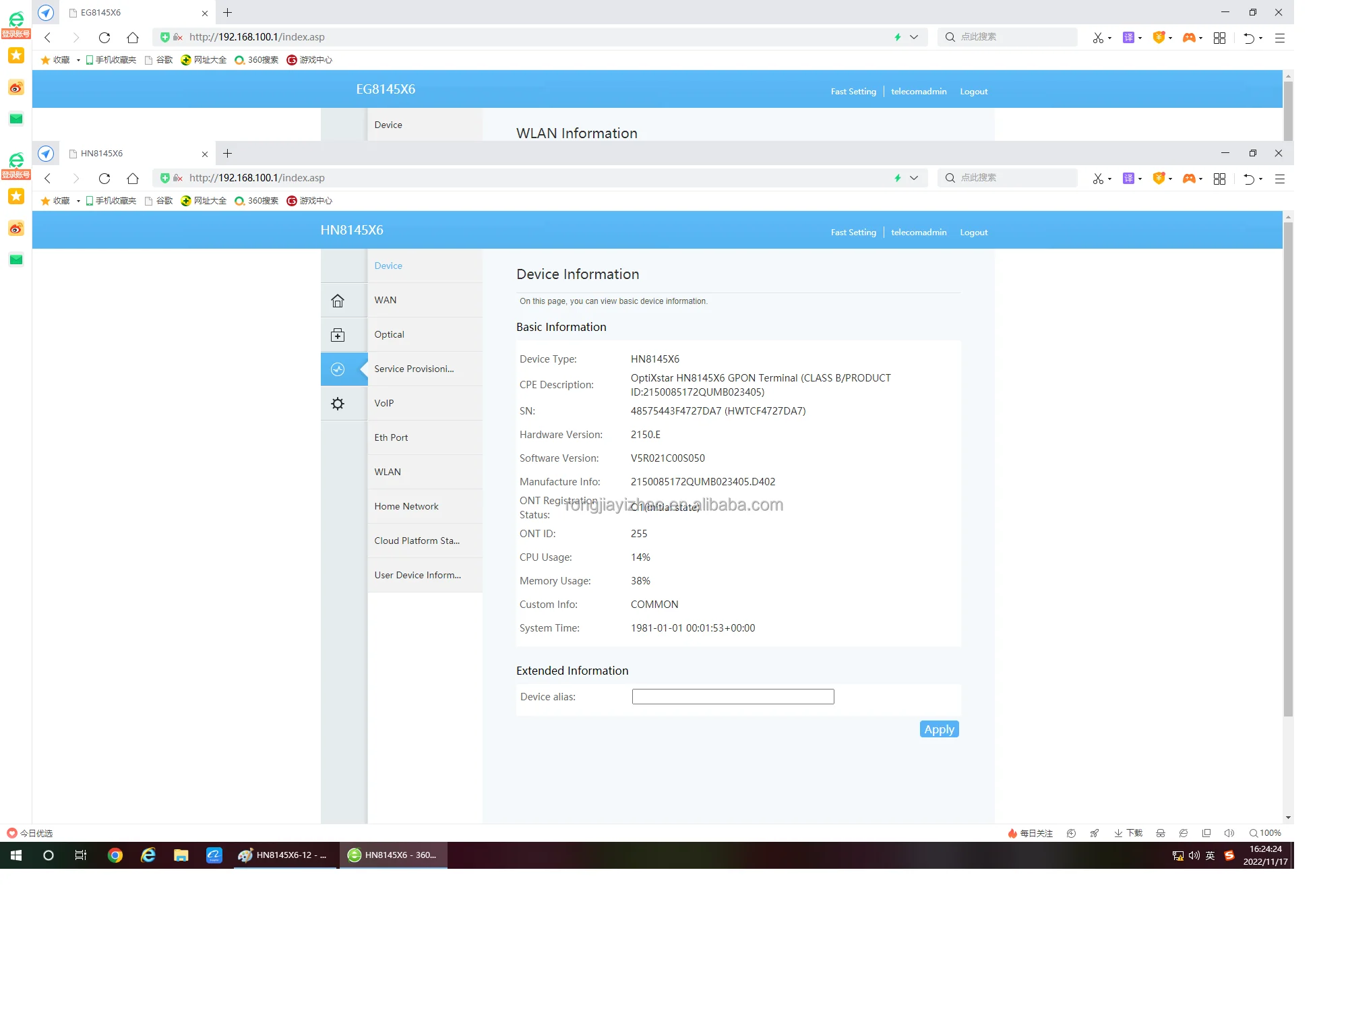Screen dimensions: 1348x1011
Task: Open the undo-close history dropdown arrow
Action: pos(1261,179)
